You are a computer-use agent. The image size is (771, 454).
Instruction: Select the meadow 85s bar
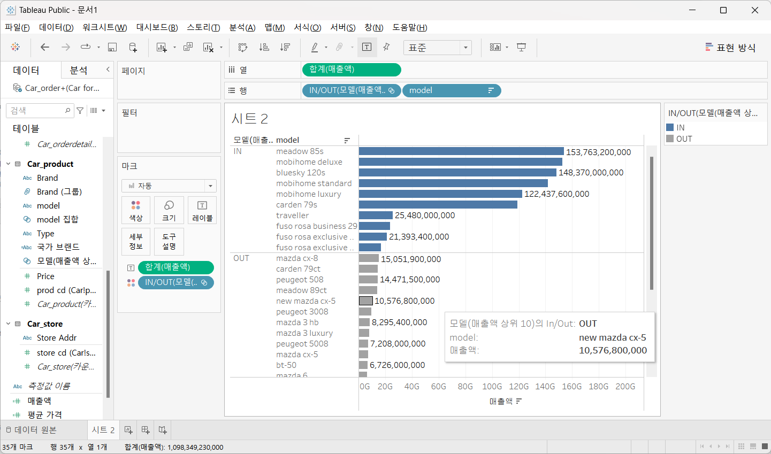(x=461, y=151)
